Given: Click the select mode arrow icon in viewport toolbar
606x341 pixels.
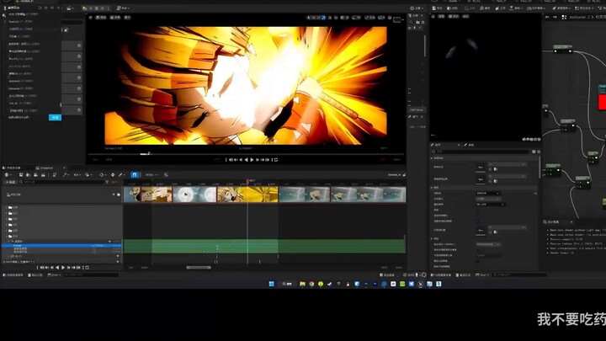Looking at the screenshot, I should coord(309,18).
